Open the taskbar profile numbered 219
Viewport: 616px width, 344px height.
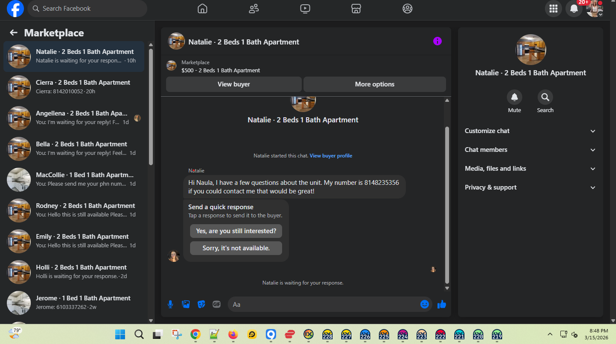pyautogui.click(x=497, y=334)
